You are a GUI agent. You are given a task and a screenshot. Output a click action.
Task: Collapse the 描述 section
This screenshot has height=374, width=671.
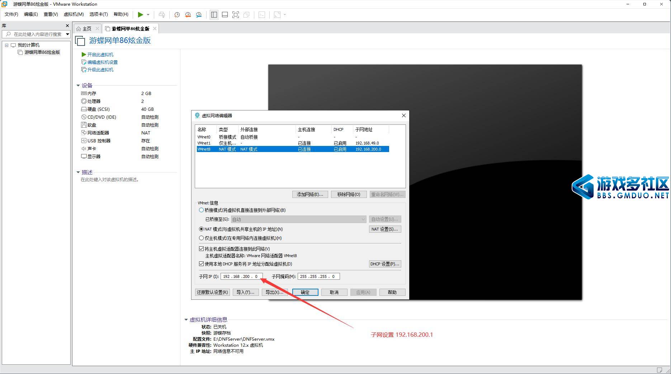coord(78,172)
